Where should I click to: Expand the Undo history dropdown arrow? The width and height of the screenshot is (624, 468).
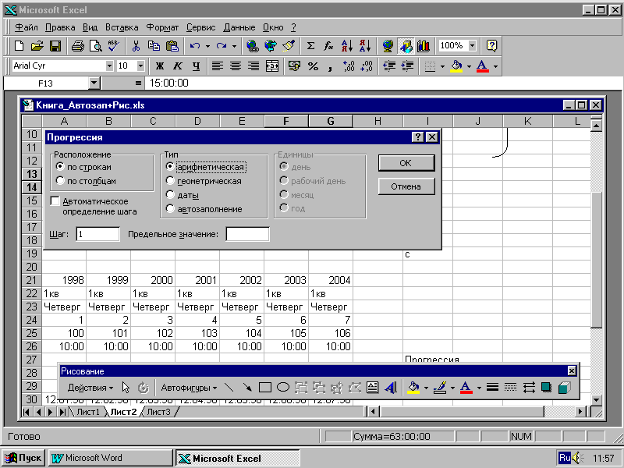tap(207, 46)
